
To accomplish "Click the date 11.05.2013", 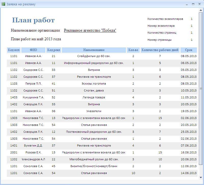I will 189,98.
